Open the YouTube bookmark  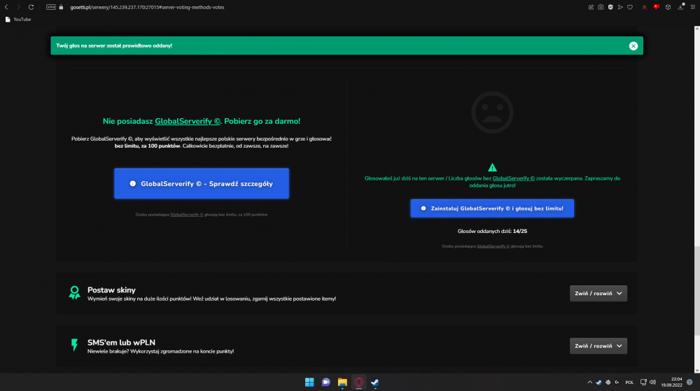(x=18, y=19)
